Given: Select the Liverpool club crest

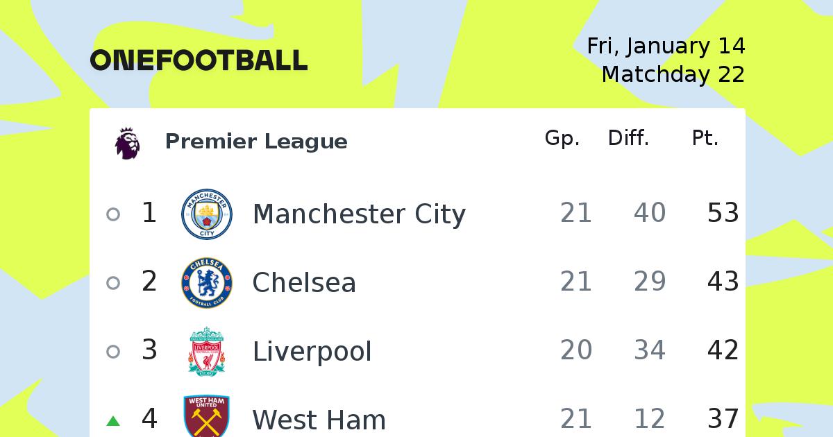Looking at the screenshot, I should click(x=207, y=352).
